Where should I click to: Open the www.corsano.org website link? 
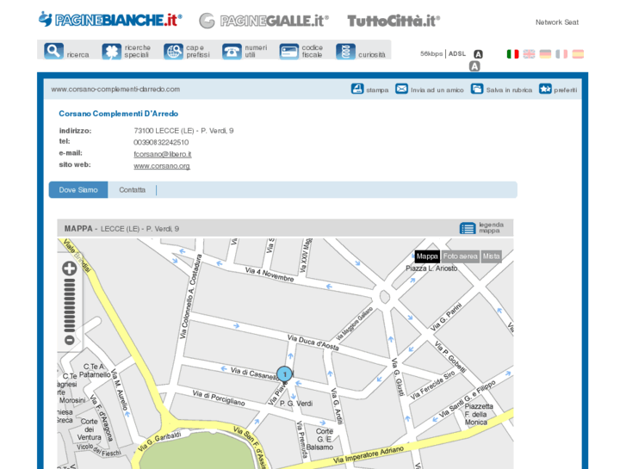pos(162,166)
